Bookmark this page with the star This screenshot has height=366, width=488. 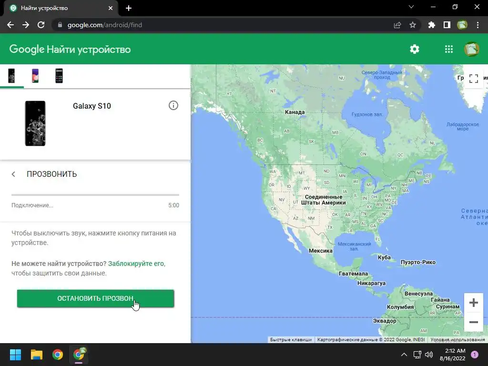(413, 25)
